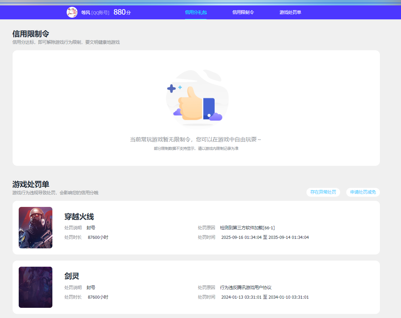
Task: Click the 封号 value in 剑灵 card
Action: coord(91,287)
